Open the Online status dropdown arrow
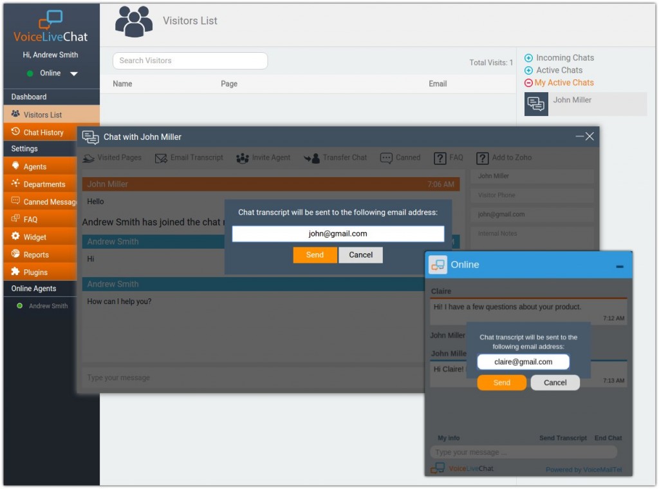659x489 pixels. 74,74
